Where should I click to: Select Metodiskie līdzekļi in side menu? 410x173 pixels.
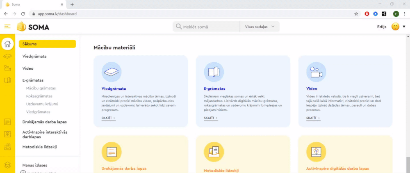pyautogui.click(x=40, y=147)
